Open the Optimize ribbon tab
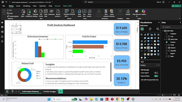 tap(43, 6)
